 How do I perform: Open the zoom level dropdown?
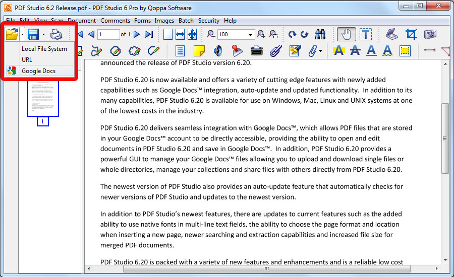[251, 35]
